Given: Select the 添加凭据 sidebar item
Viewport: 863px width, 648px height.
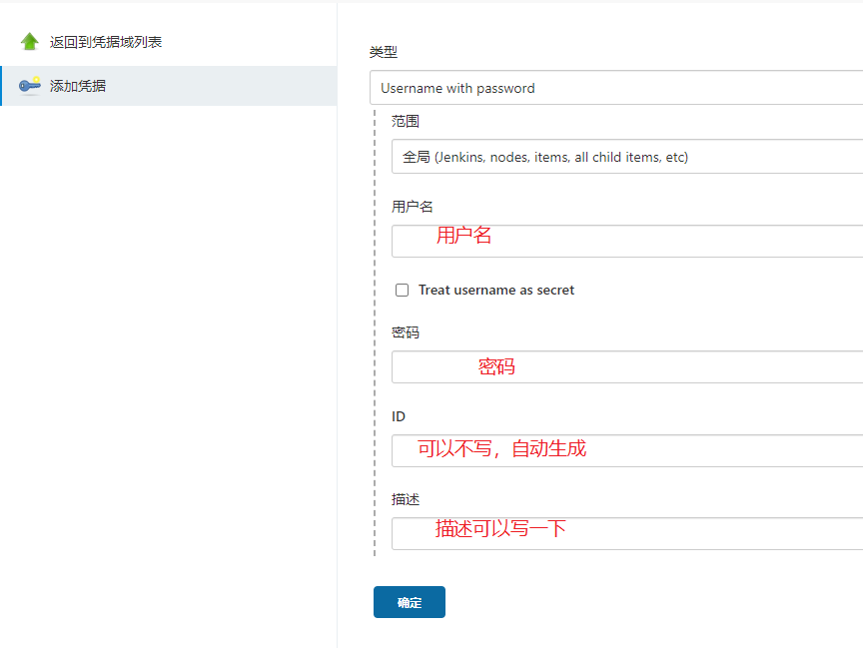Looking at the screenshot, I should point(78,86).
